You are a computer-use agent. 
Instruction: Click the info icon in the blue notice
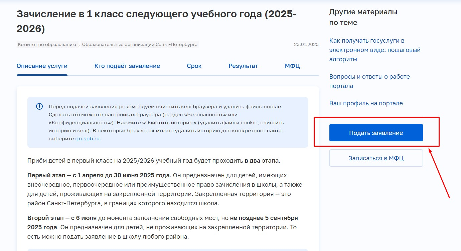tap(39, 107)
